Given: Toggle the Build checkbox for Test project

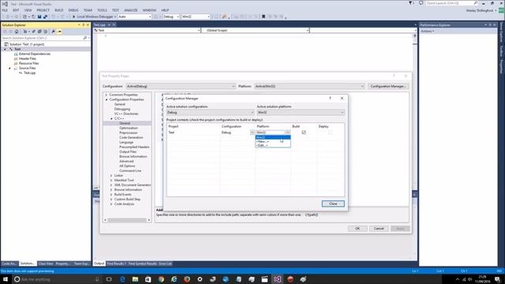Looking at the screenshot, I should [x=304, y=133].
